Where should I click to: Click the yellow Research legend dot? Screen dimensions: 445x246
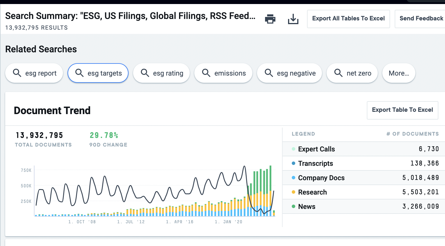pos(294,192)
